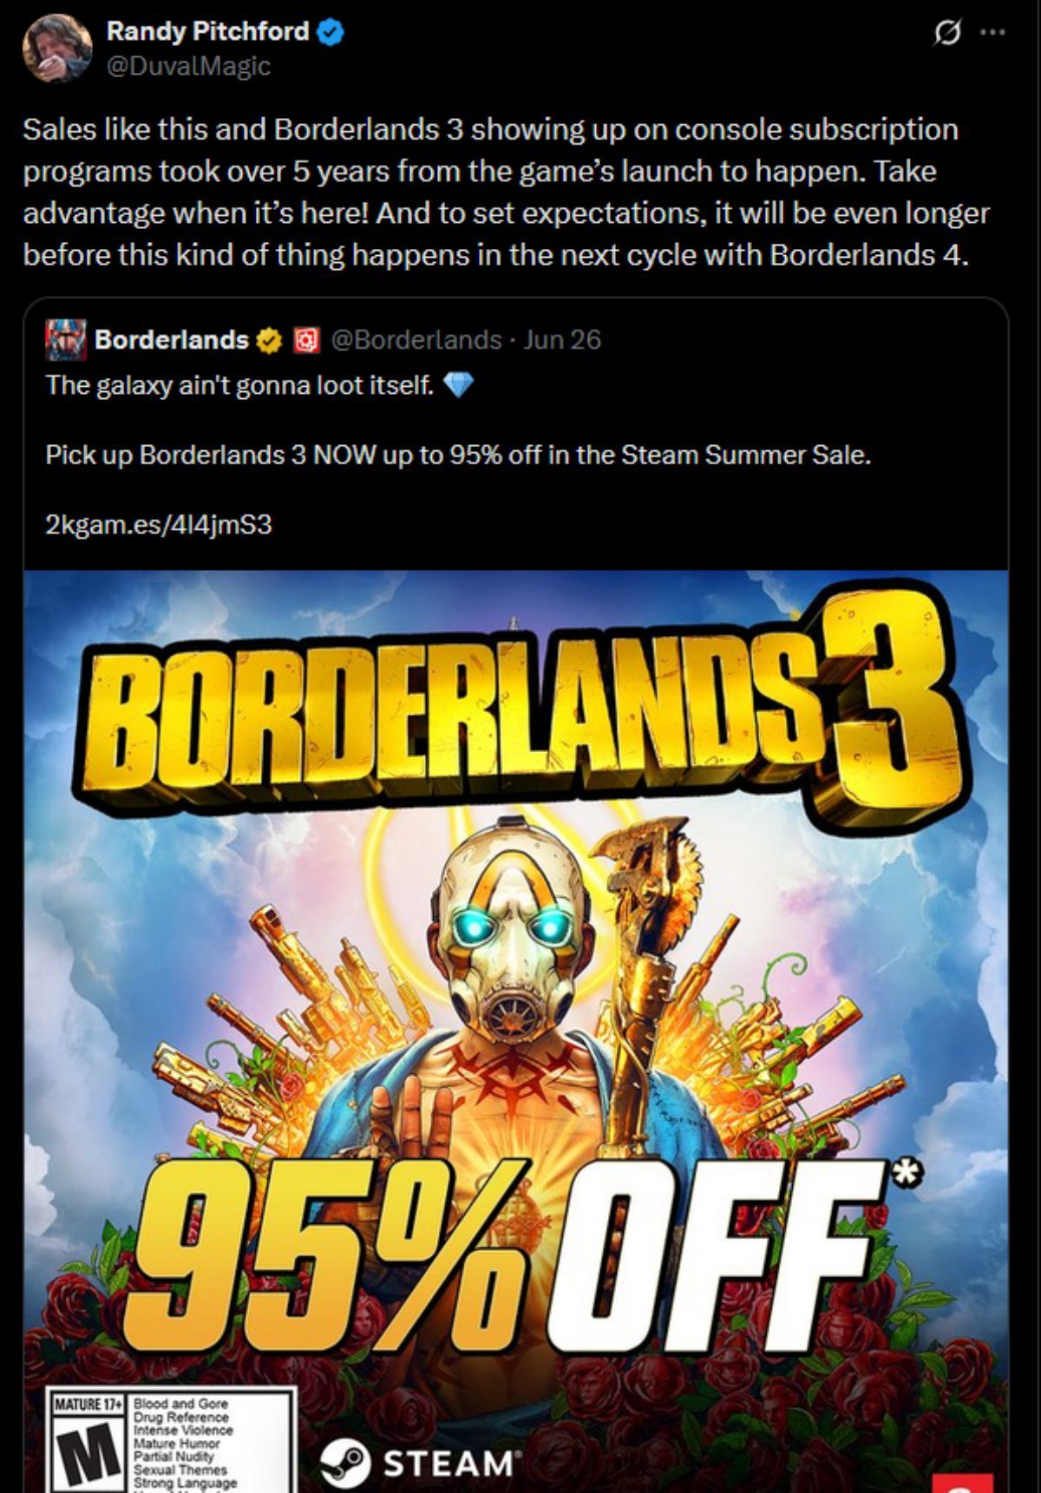
Task: Open the Borderlands 3 promotional image
Action: [x=516, y=1031]
